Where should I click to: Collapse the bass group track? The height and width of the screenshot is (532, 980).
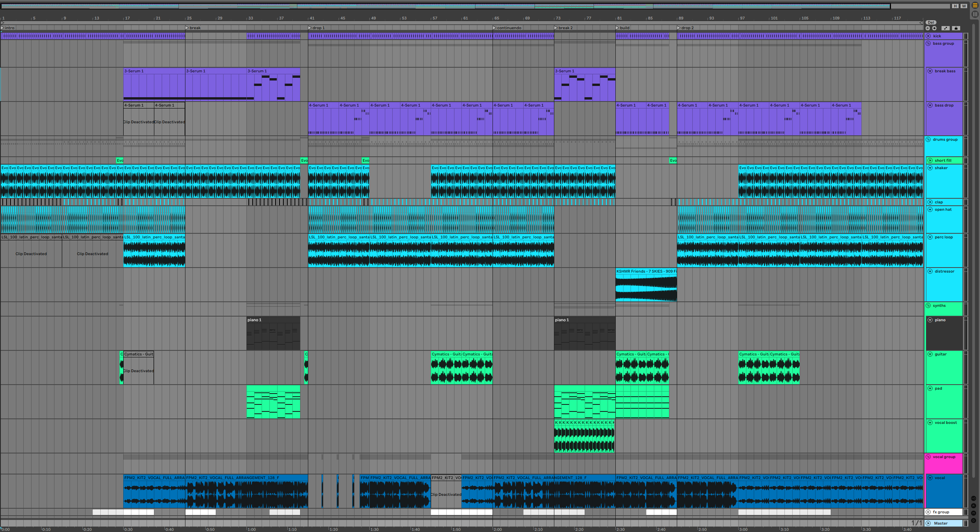click(928, 44)
